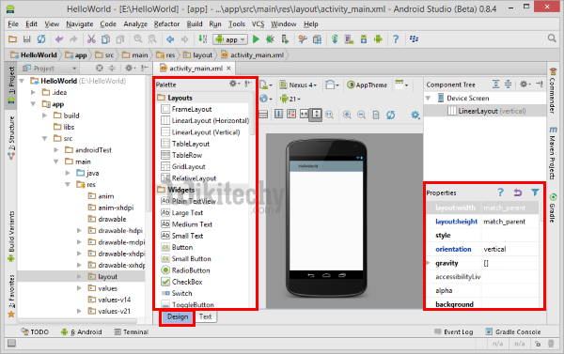Screen dimensions: 564x354
Task: Click the green Run app button
Action: point(256,39)
